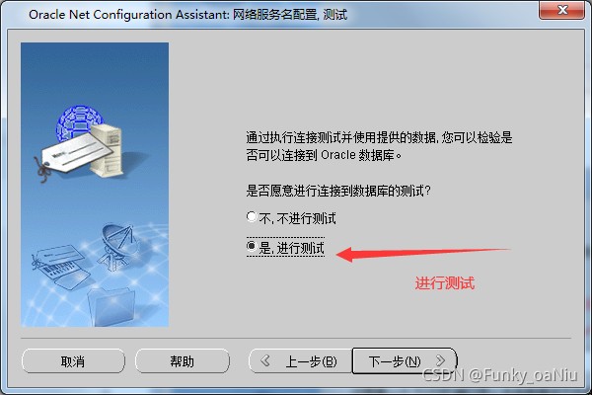
Task: Close the Oracle Net Configuration Assistant window
Action: [x=561, y=10]
